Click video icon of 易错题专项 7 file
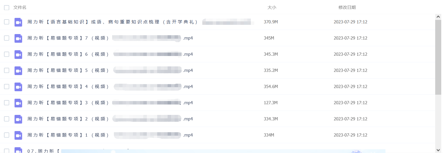The height and width of the screenshot is (153, 443). 18,38
